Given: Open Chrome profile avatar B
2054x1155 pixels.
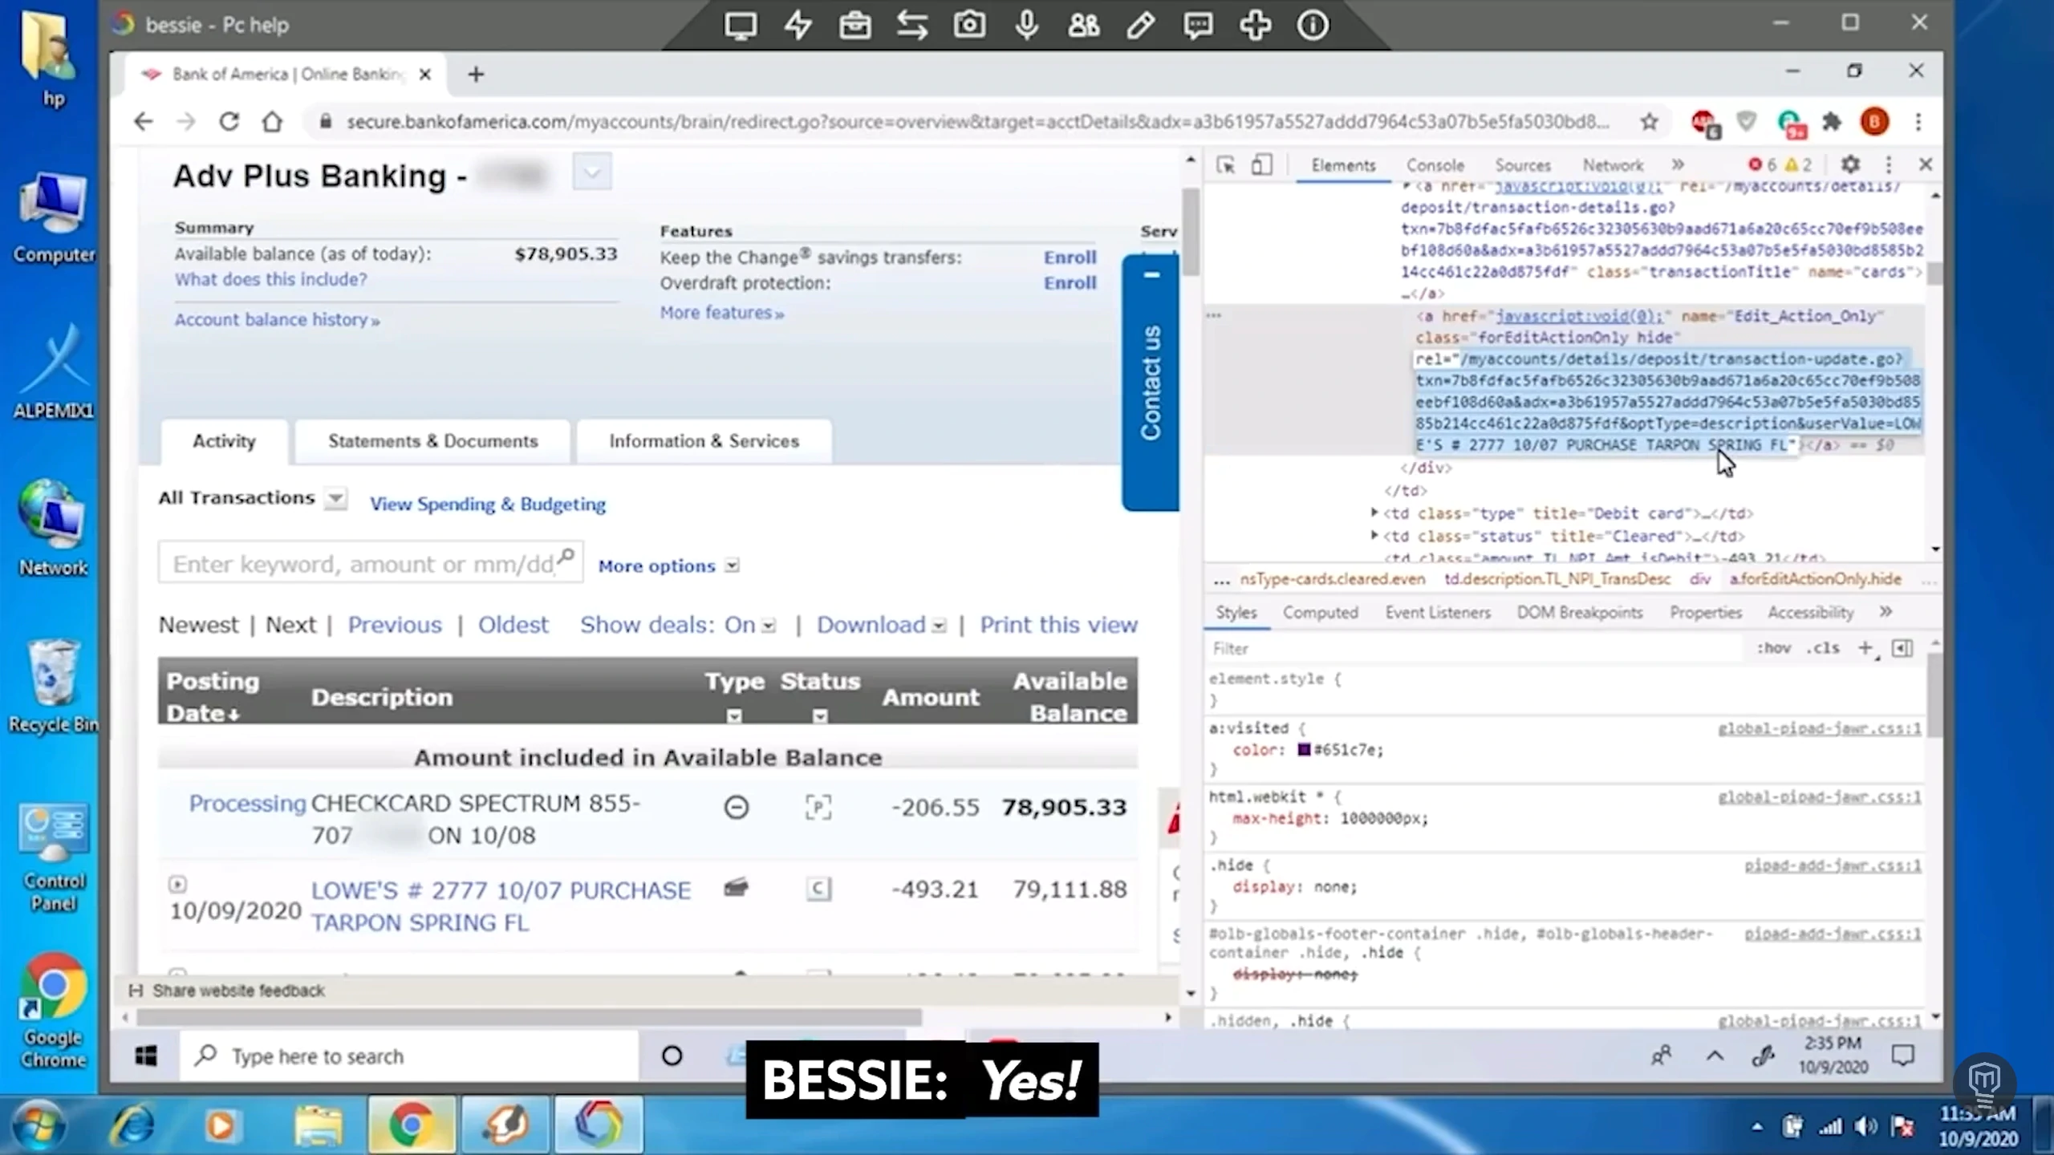Looking at the screenshot, I should click(x=1874, y=122).
